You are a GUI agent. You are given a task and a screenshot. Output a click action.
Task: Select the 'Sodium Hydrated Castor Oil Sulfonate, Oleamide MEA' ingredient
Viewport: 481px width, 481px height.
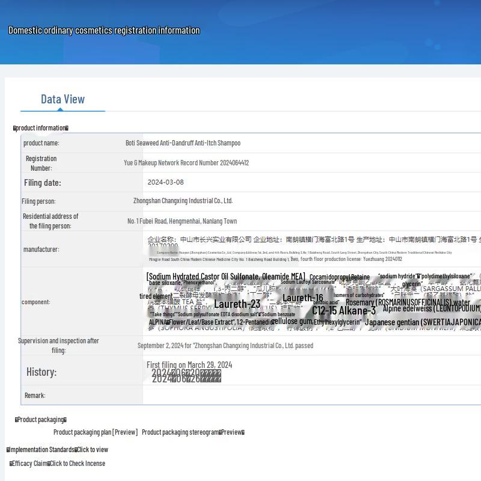[x=226, y=277]
